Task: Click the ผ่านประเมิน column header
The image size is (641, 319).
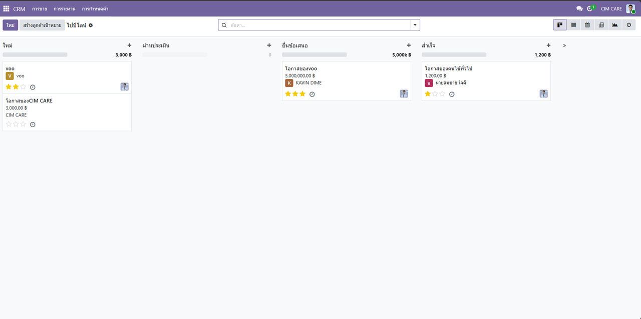Action: point(156,45)
